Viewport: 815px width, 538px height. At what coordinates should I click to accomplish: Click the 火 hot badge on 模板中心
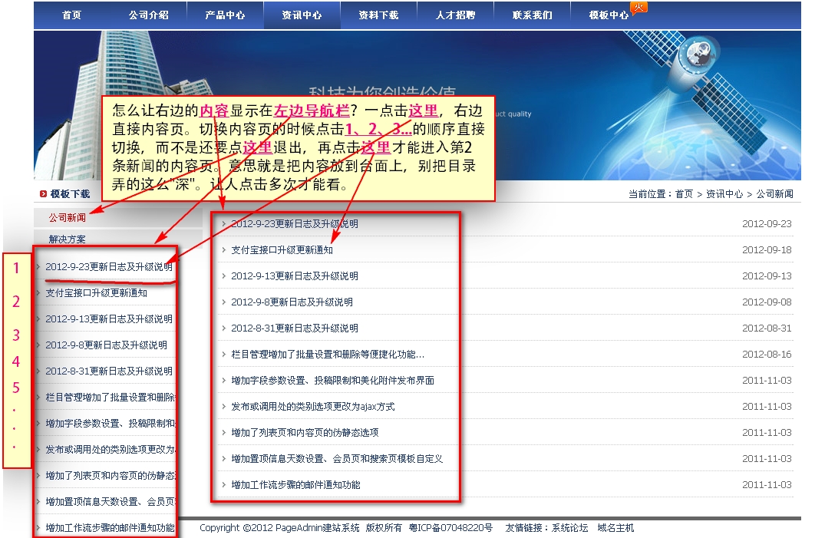[x=638, y=8]
